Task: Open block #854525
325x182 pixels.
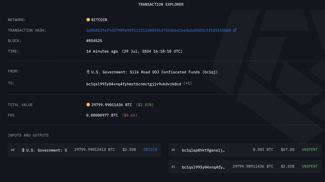Action: click(x=94, y=41)
